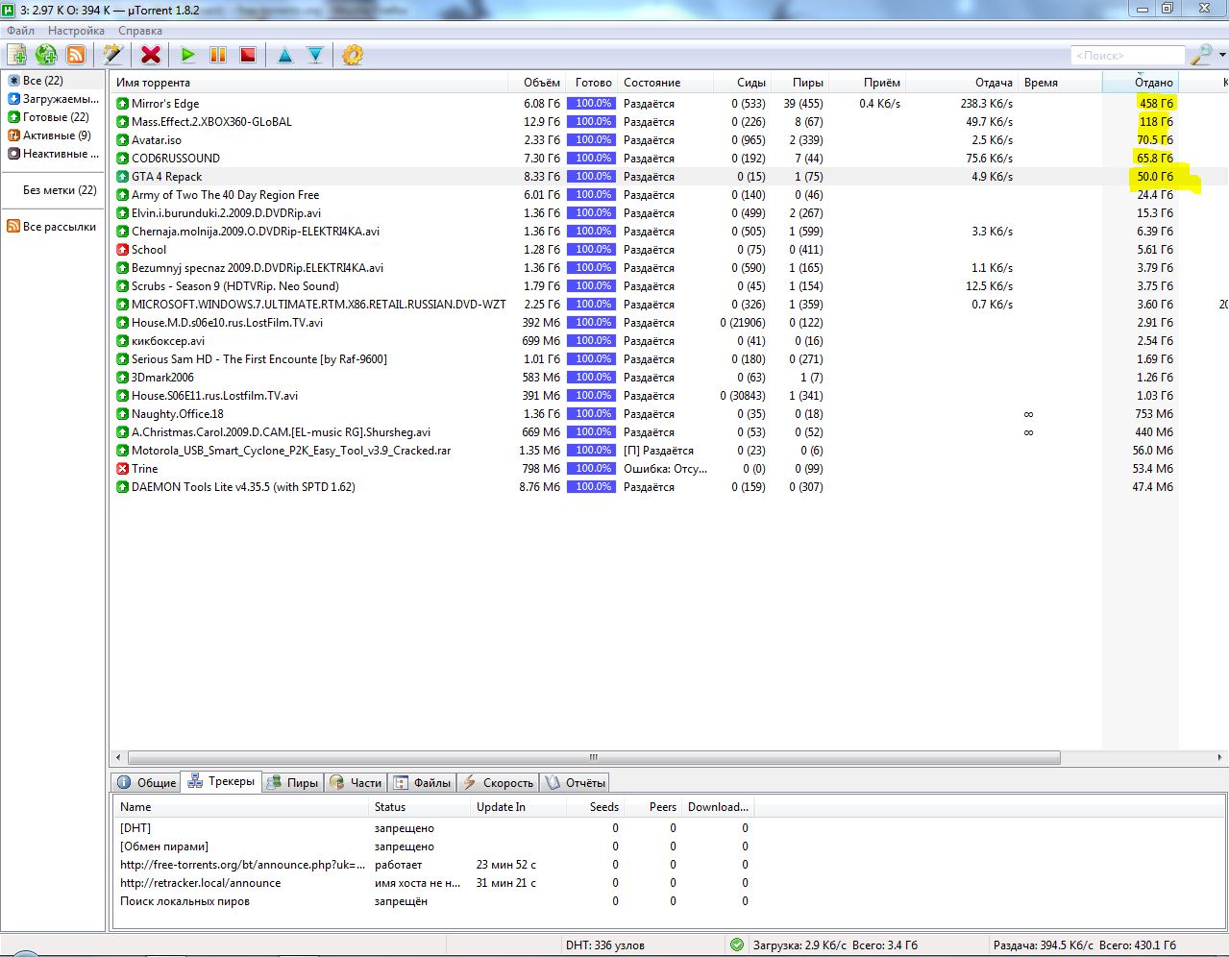Sort by Имя торрента column header
This screenshot has height=957, width=1229.
coord(309,83)
